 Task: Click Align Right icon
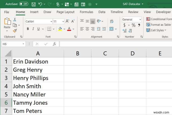click(x=93, y=29)
